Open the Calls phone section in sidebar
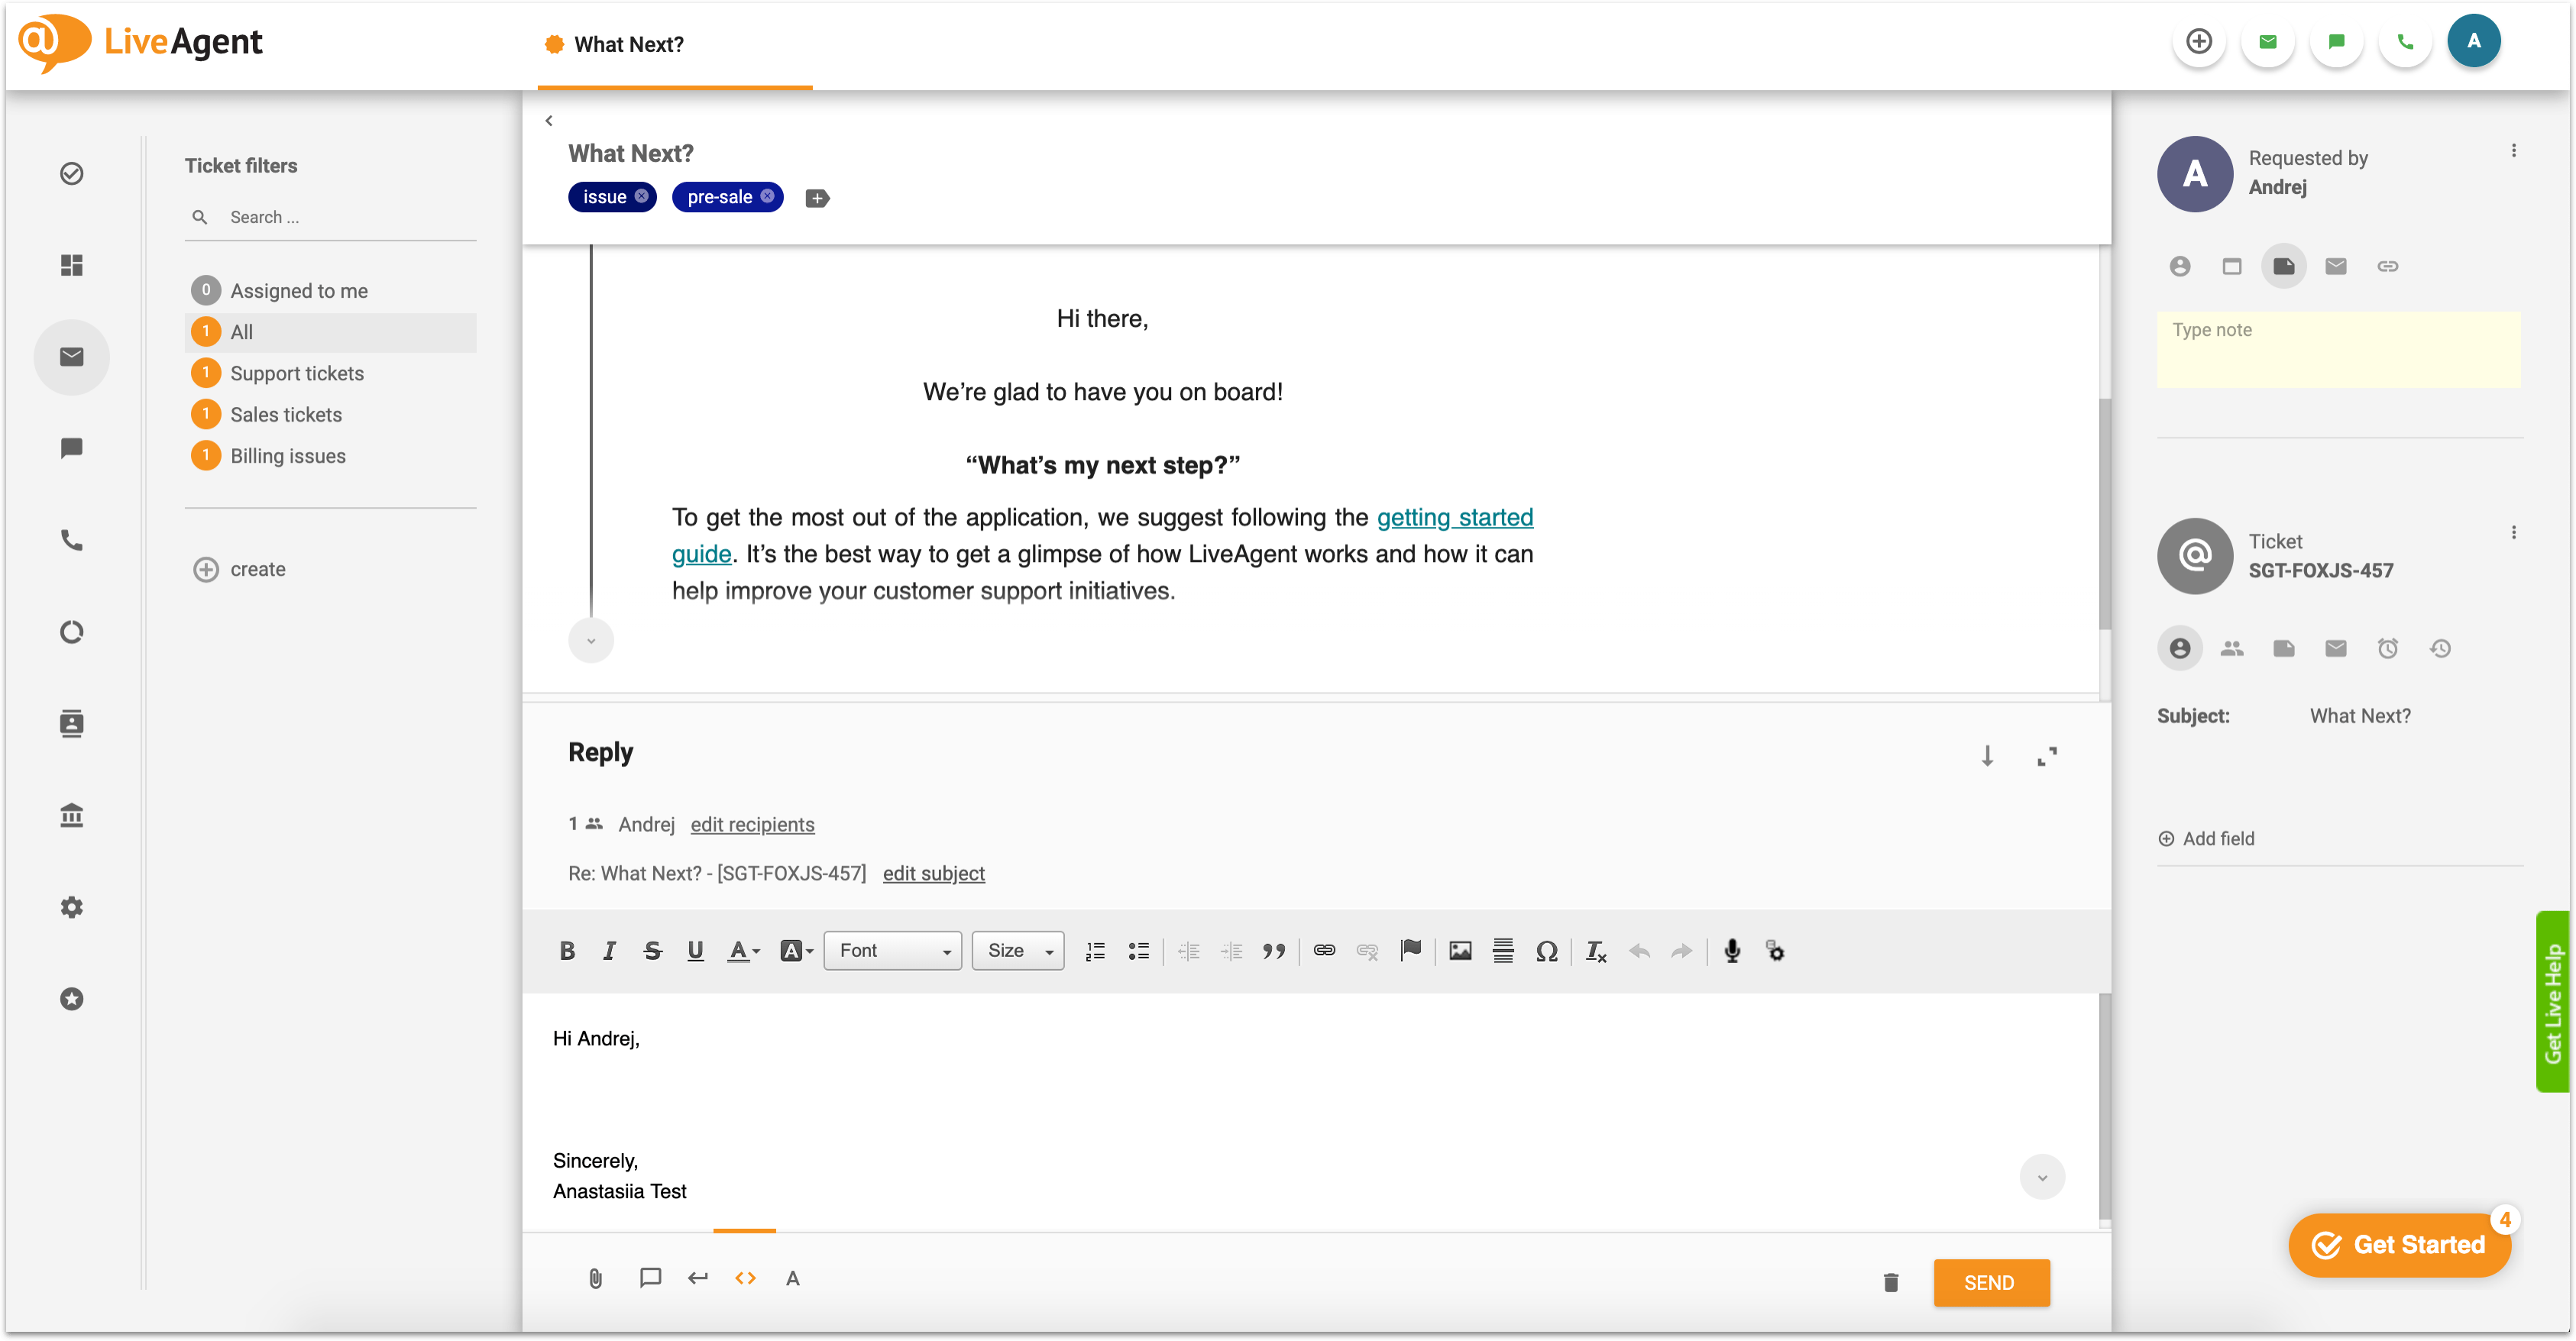This screenshot has height=1341, width=2576. [72, 540]
